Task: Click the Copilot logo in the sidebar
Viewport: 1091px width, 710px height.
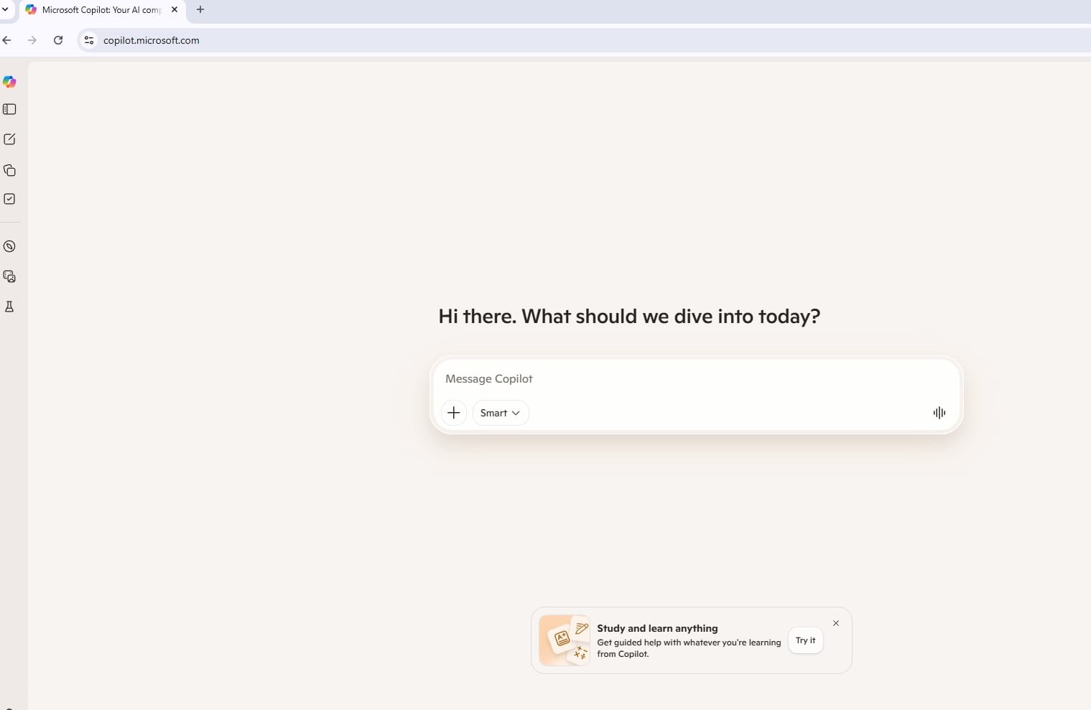Action: 9,82
